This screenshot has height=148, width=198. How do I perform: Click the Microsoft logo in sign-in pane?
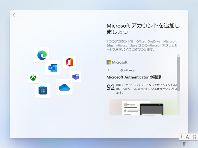coord(117,62)
